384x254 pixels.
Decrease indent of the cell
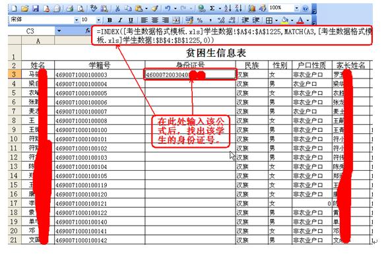click(x=245, y=20)
